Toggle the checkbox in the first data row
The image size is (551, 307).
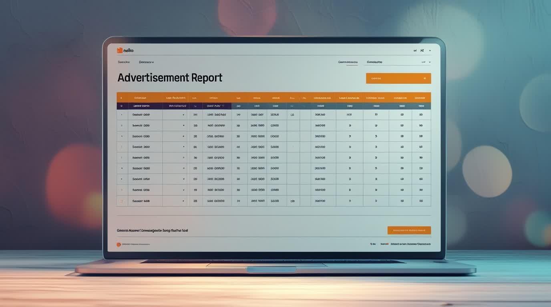click(x=122, y=115)
